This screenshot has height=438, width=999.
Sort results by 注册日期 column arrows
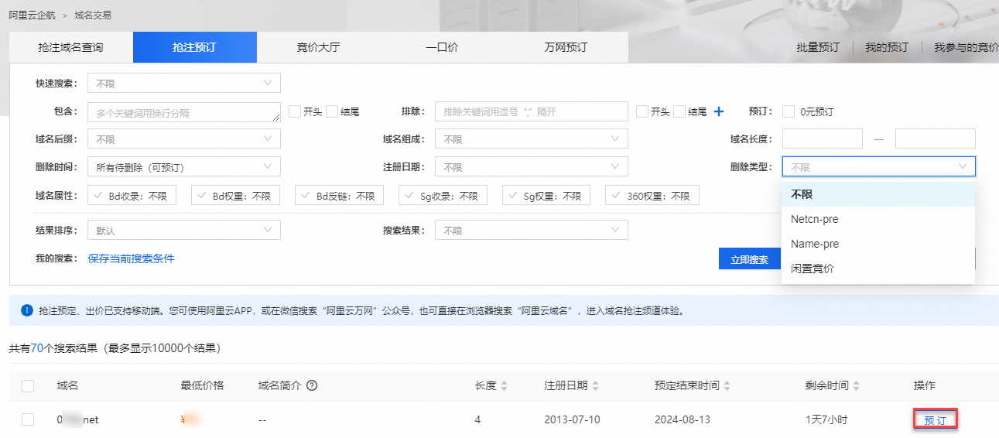click(596, 385)
